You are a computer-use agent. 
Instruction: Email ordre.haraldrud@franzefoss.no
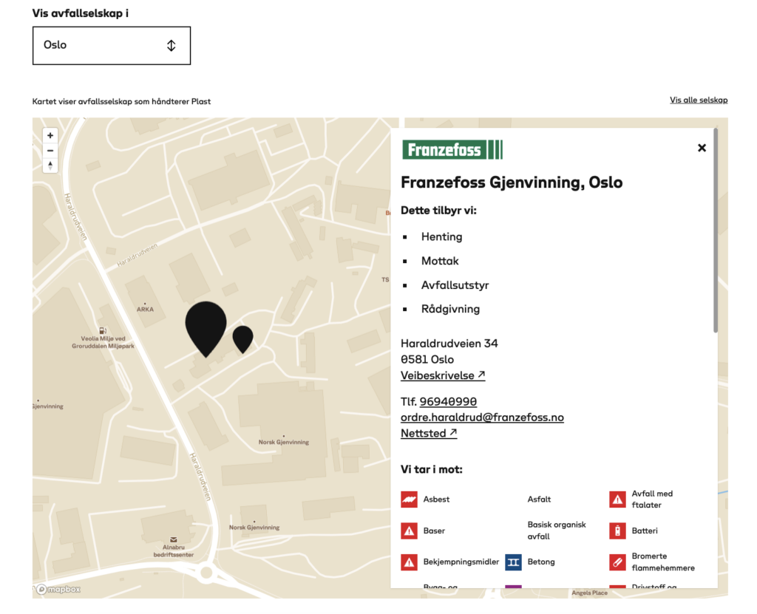coord(482,417)
